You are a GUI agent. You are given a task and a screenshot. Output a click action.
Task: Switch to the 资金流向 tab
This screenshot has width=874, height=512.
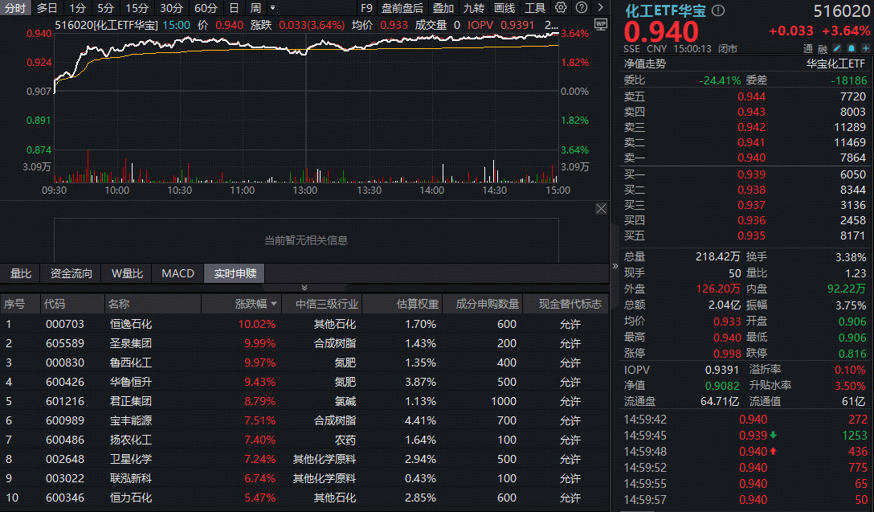(71, 273)
